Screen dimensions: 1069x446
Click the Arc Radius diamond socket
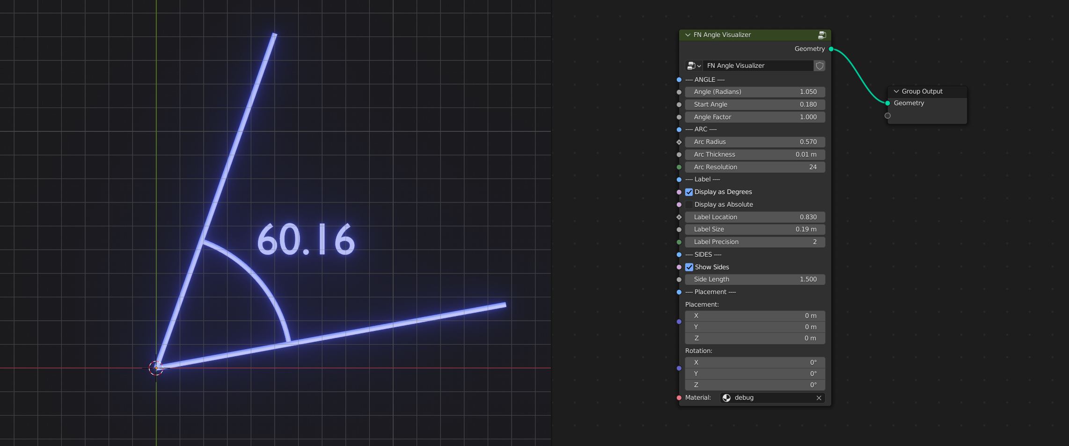point(679,142)
